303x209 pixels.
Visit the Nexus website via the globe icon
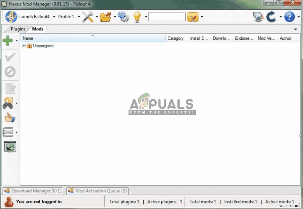(258, 17)
